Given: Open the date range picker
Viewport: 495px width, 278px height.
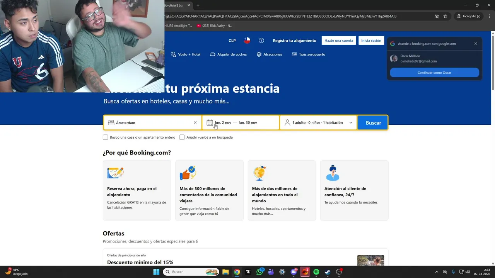Looking at the screenshot, I should tap(241, 123).
